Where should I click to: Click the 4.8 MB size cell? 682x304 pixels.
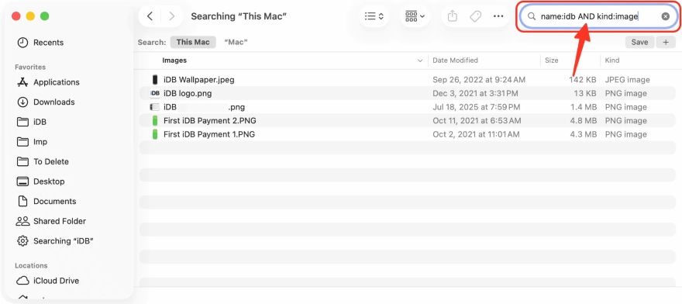point(584,121)
